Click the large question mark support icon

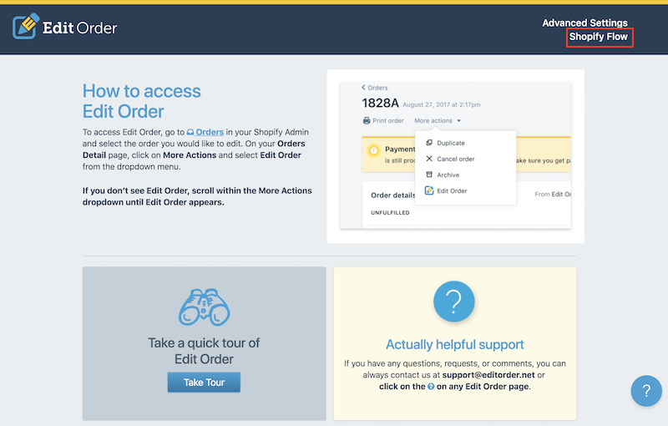[453, 302]
